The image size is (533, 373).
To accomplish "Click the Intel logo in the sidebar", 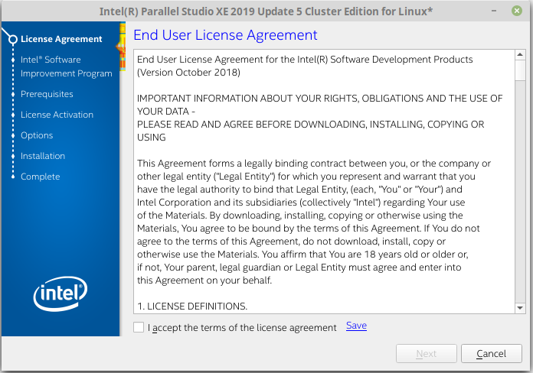I will [x=60, y=293].
